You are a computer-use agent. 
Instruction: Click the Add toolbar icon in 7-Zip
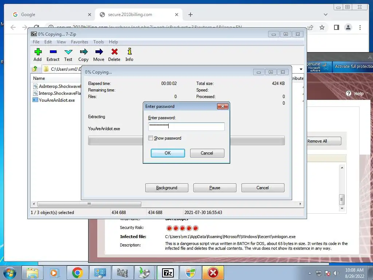coord(38,55)
